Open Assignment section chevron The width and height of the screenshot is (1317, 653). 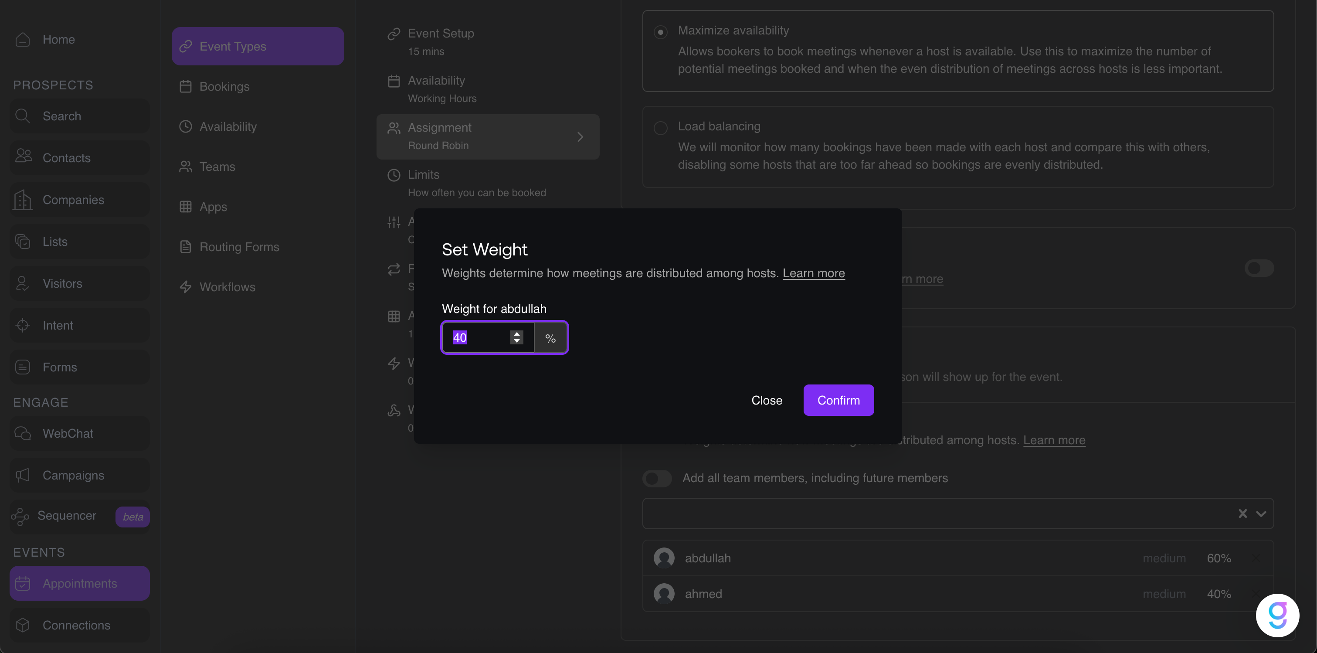click(x=580, y=137)
